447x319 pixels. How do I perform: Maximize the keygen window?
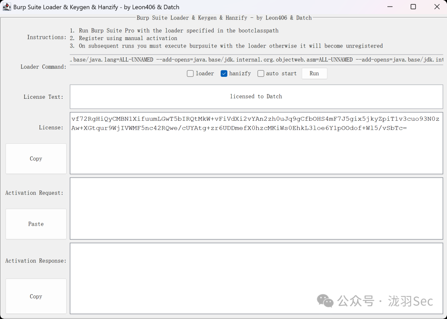coord(413,7)
